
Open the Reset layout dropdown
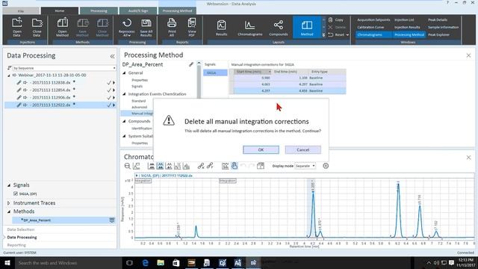pos(347,35)
